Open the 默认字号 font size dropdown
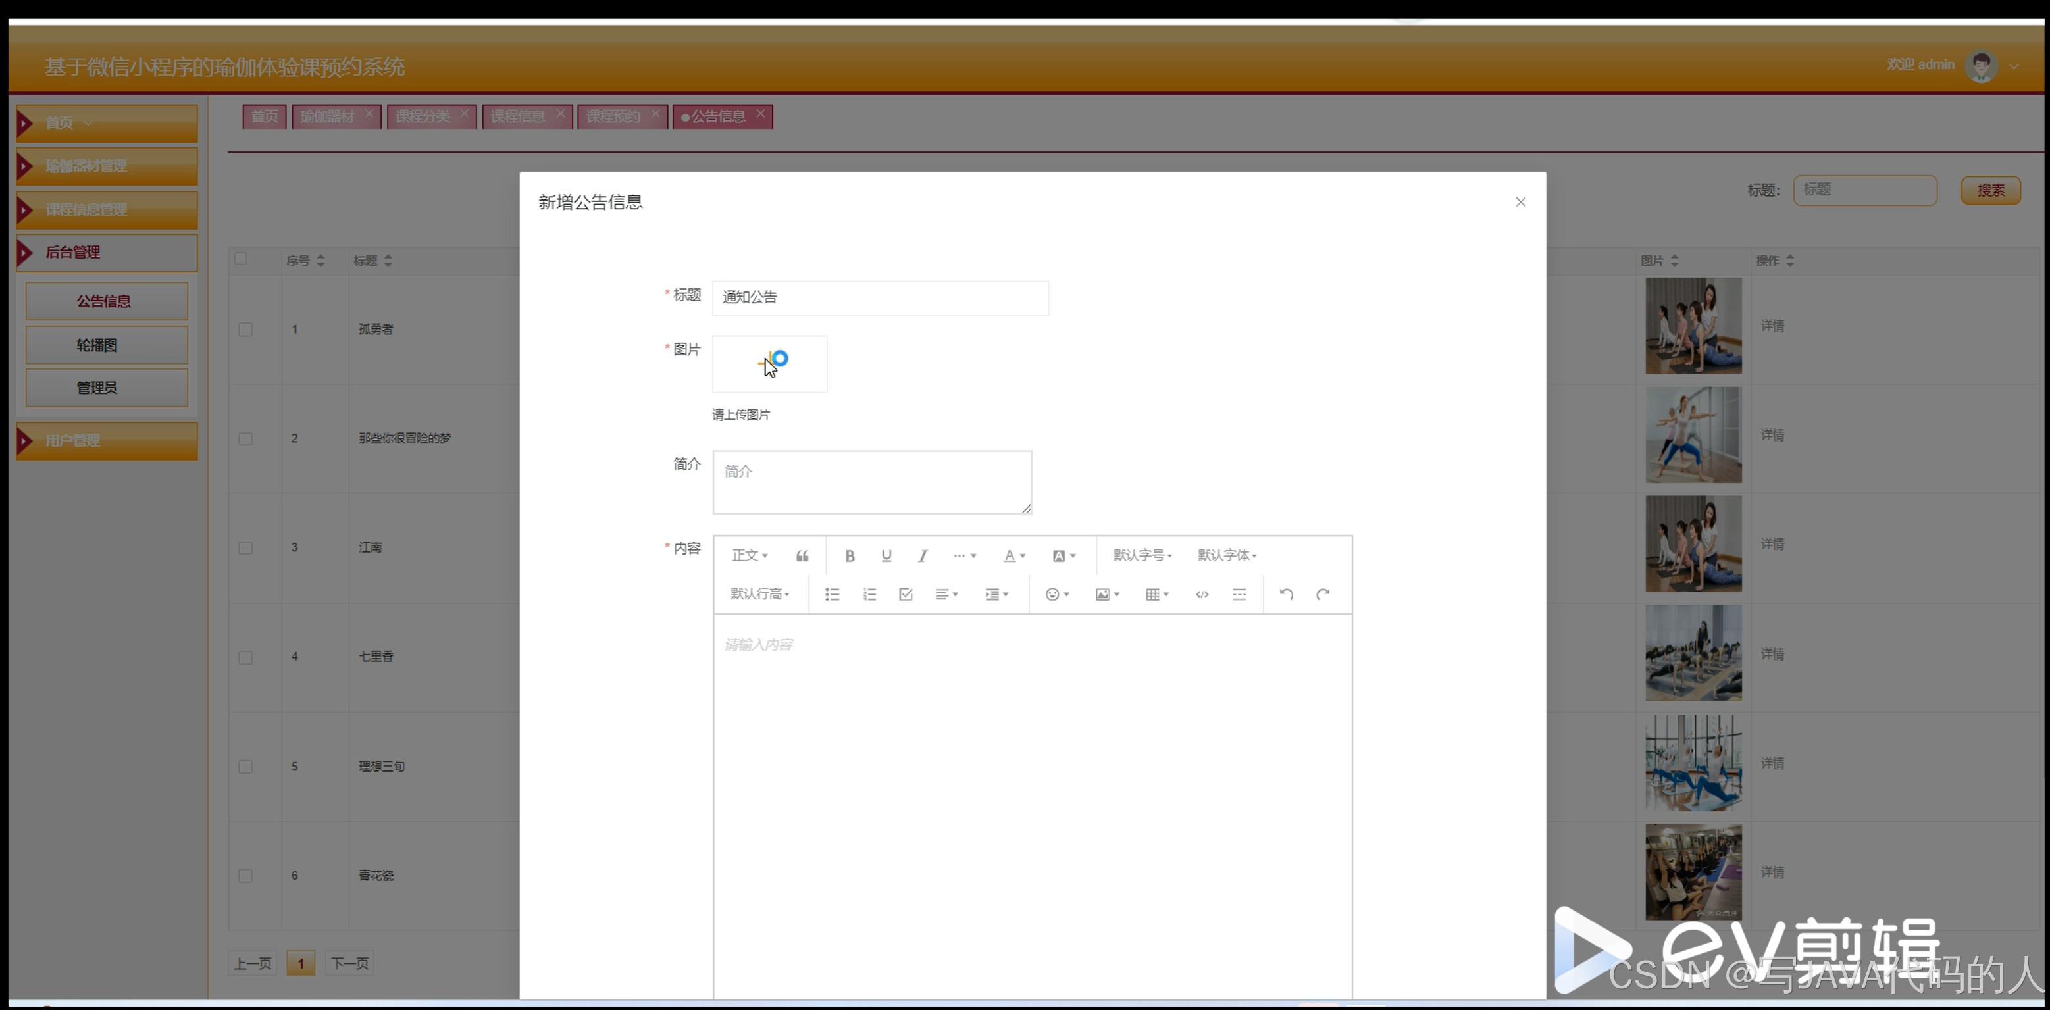 1142,555
